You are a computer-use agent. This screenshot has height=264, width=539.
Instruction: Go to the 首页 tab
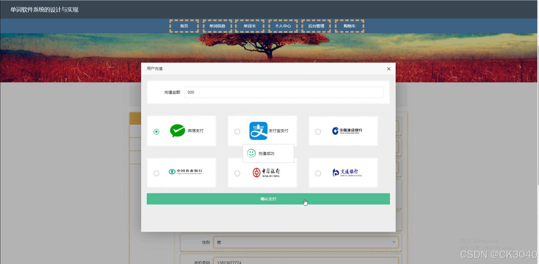pyautogui.click(x=184, y=26)
